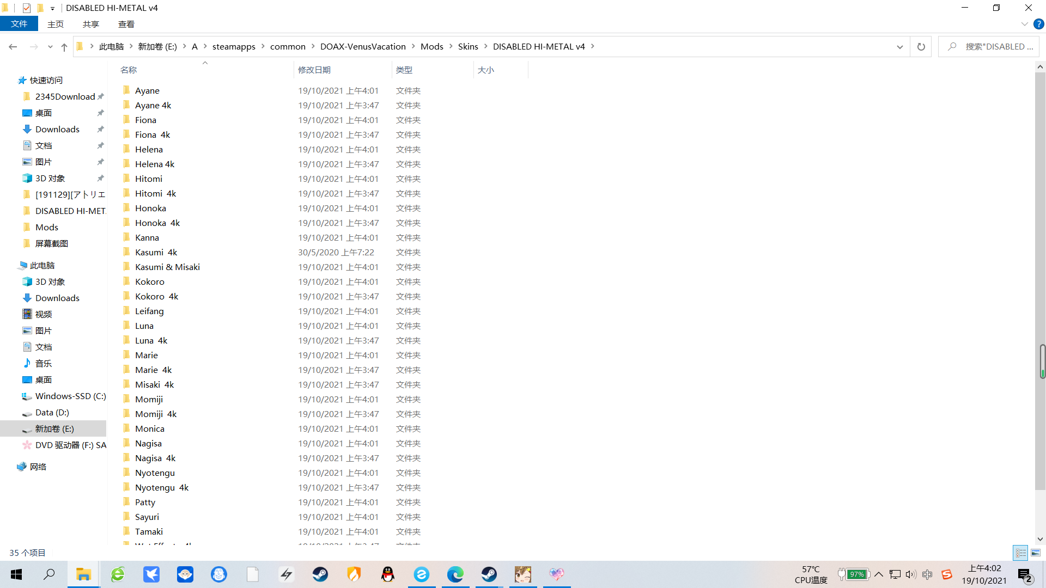This screenshot has width=1046, height=588.
Task: Open the orange flame taskbar app
Action: [354, 574]
